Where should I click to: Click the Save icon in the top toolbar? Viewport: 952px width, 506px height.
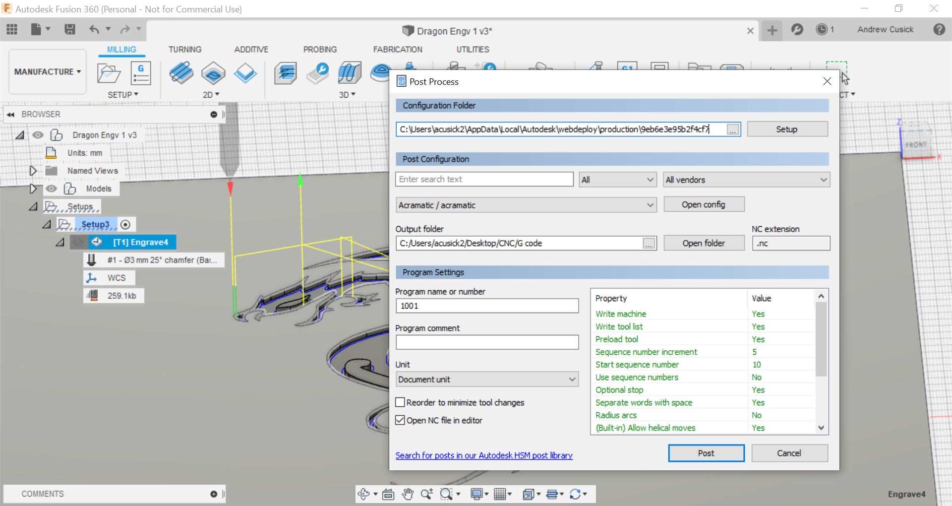(70, 30)
